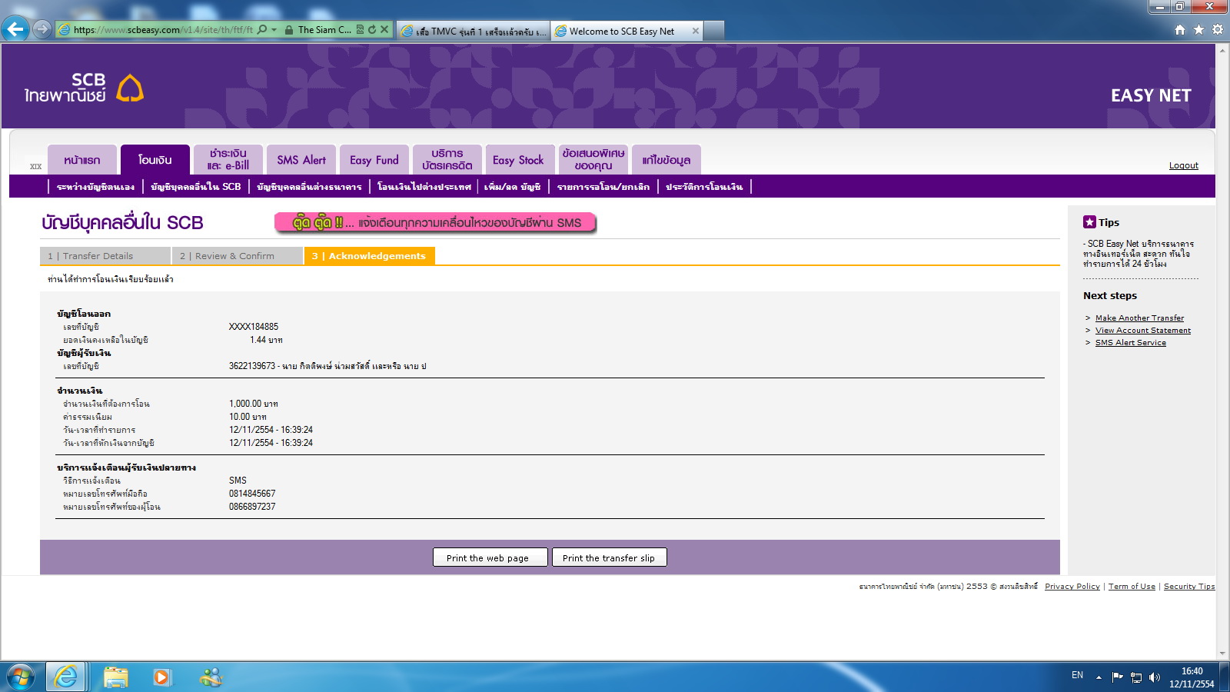
Task: Open the IE Tools gear icon
Action: pos(1217,30)
